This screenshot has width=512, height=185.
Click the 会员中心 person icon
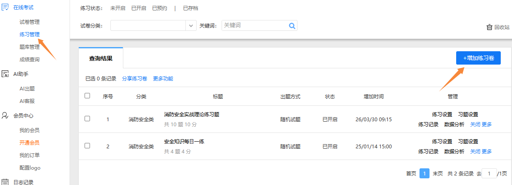coord(5,116)
